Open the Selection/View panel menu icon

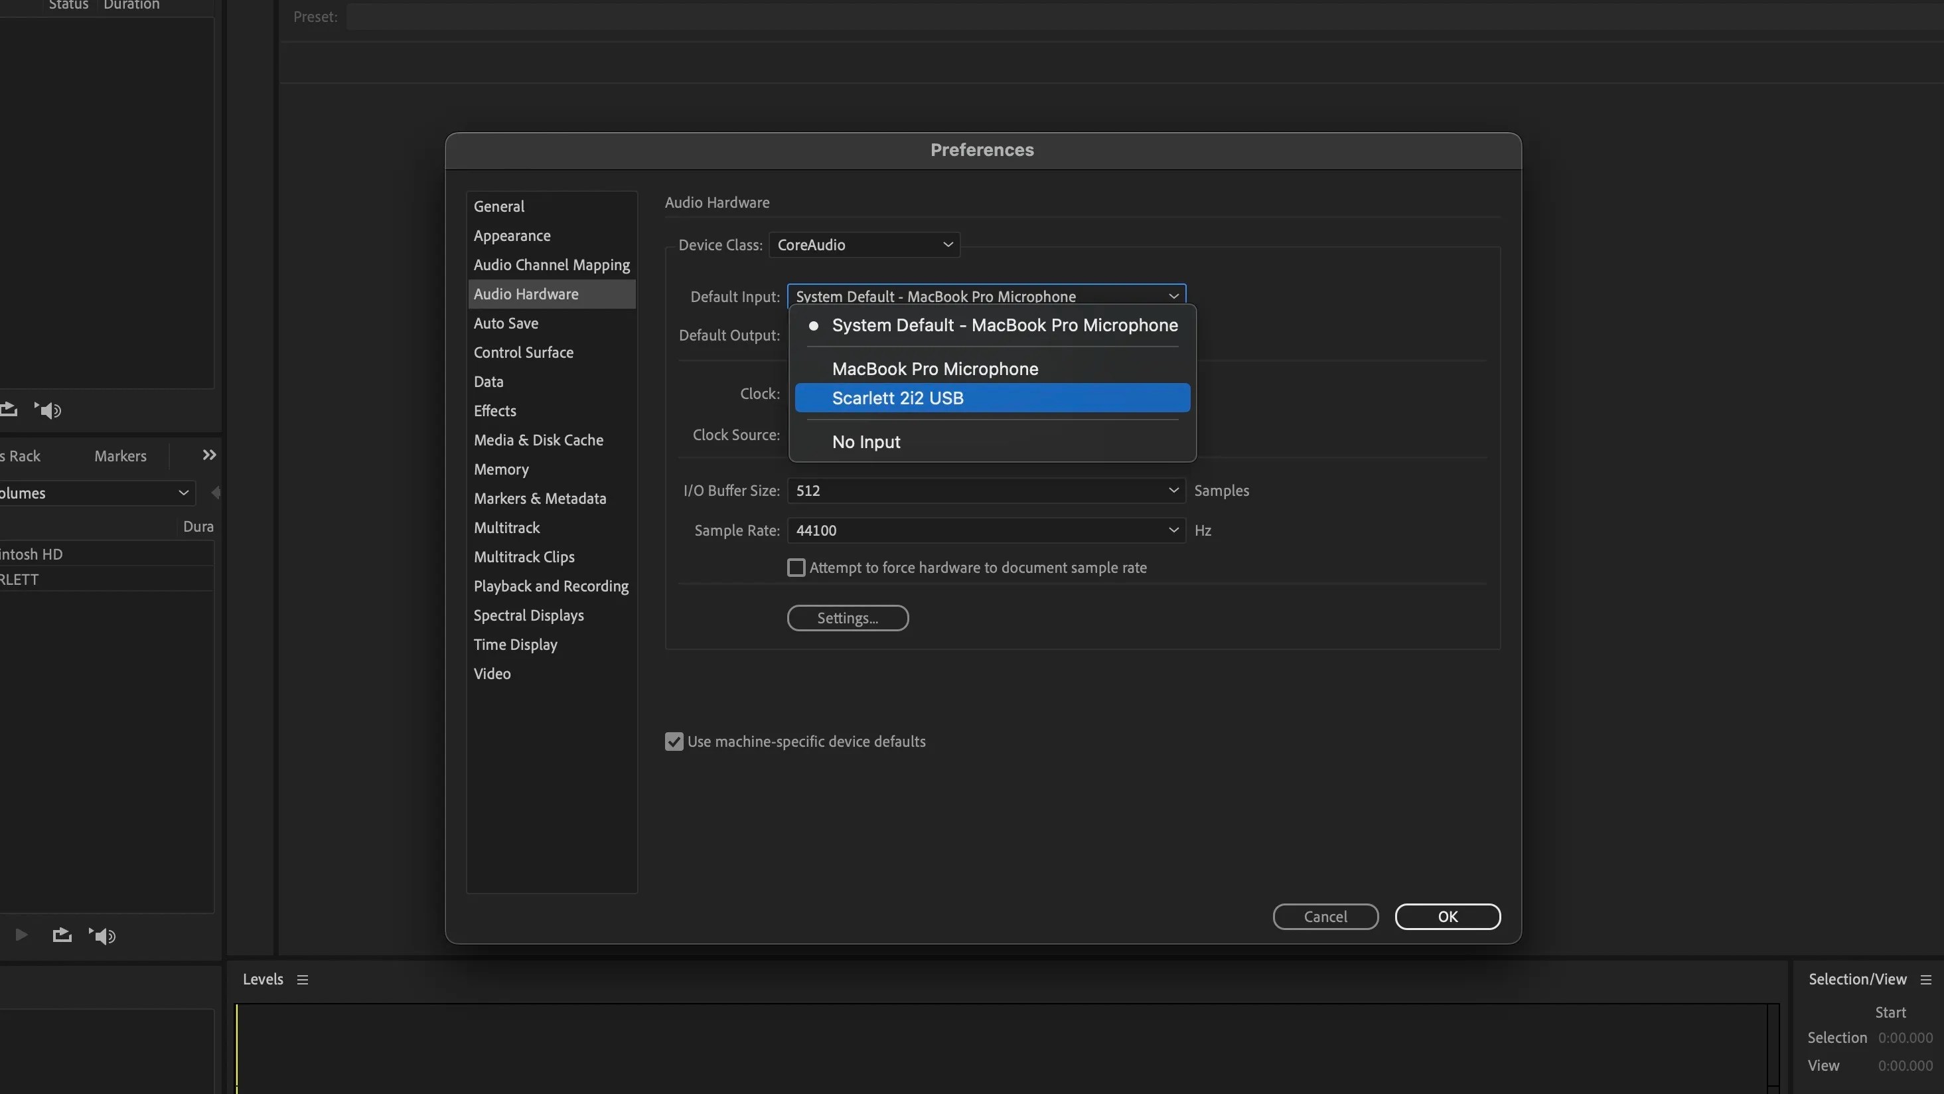[1925, 978]
